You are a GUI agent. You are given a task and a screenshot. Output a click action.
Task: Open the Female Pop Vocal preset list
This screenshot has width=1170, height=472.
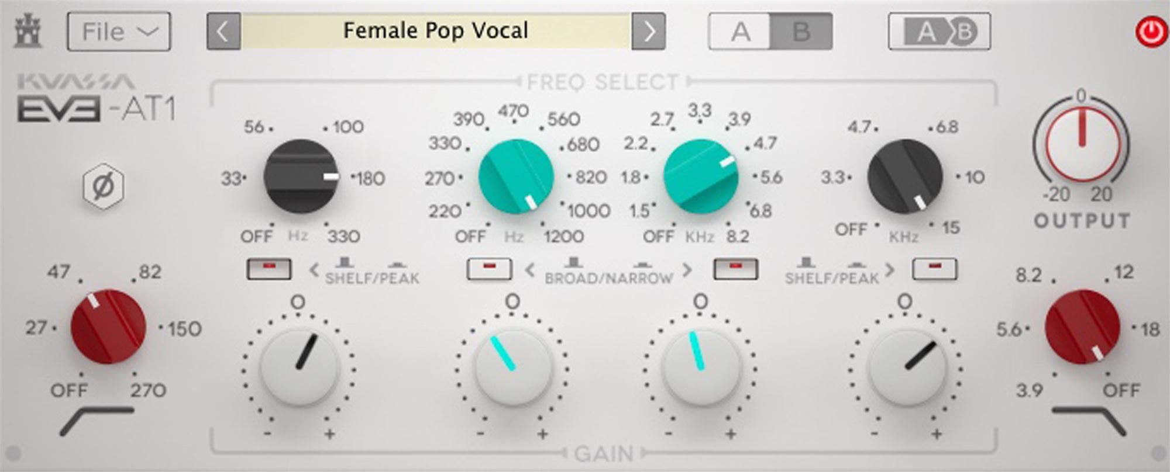pyautogui.click(x=436, y=31)
